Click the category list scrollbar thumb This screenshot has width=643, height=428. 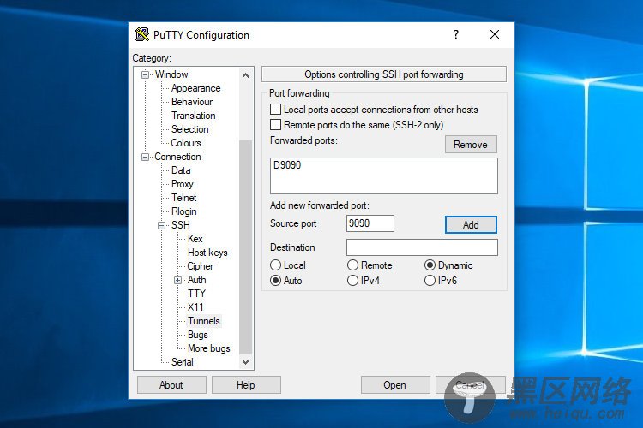click(x=246, y=247)
